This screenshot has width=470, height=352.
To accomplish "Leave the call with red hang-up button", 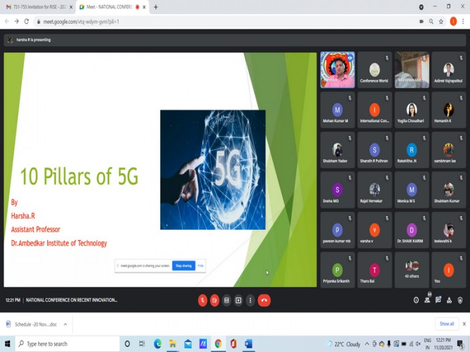I will pyautogui.click(x=264, y=300).
